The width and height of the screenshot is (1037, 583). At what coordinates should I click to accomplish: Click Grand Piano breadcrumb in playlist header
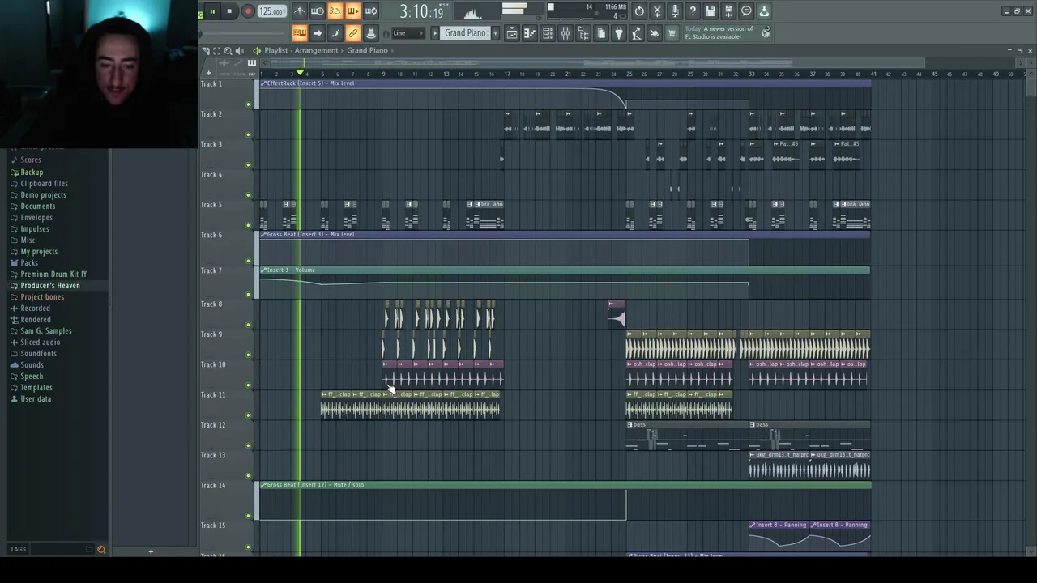(x=367, y=50)
